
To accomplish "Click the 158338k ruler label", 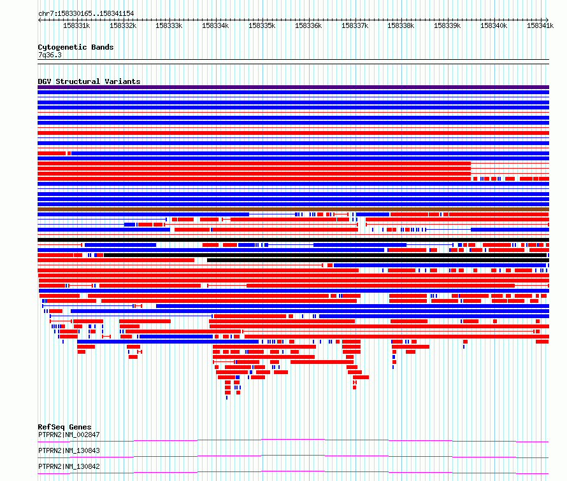I will (x=401, y=25).
